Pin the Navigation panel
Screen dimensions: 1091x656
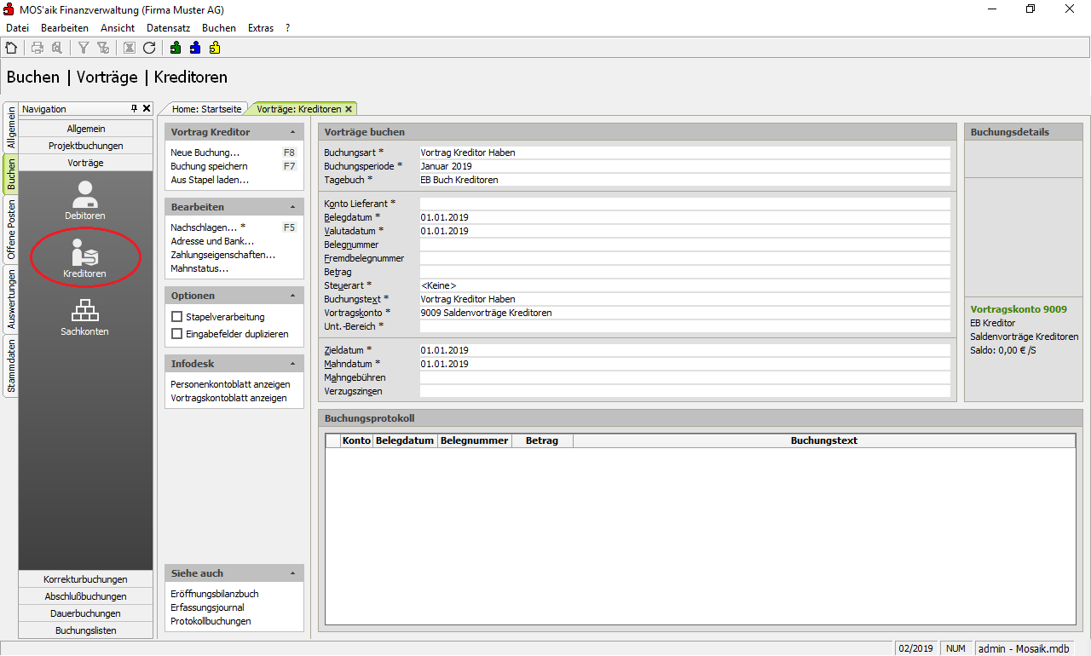134,109
